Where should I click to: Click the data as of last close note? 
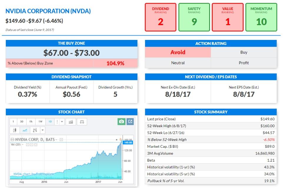point(30,30)
